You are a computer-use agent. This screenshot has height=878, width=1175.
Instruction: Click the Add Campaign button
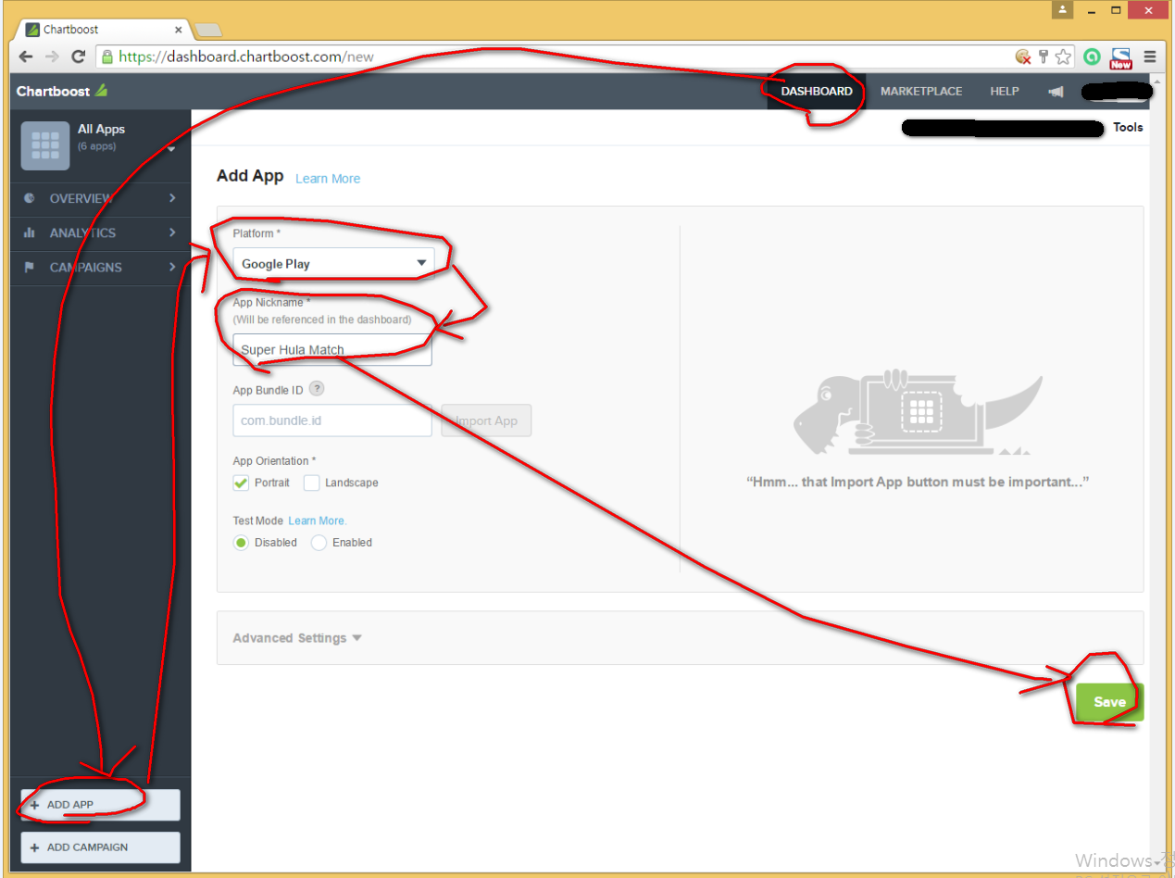point(100,847)
